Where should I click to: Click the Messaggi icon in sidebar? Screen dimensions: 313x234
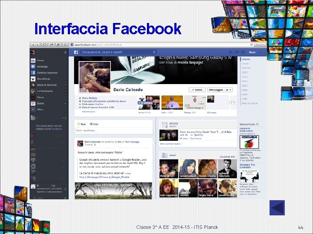pyautogui.click(x=33, y=67)
